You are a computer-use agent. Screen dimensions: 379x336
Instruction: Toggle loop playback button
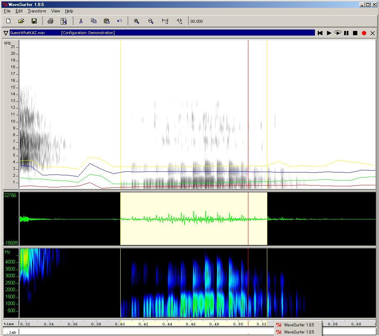(338, 33)
